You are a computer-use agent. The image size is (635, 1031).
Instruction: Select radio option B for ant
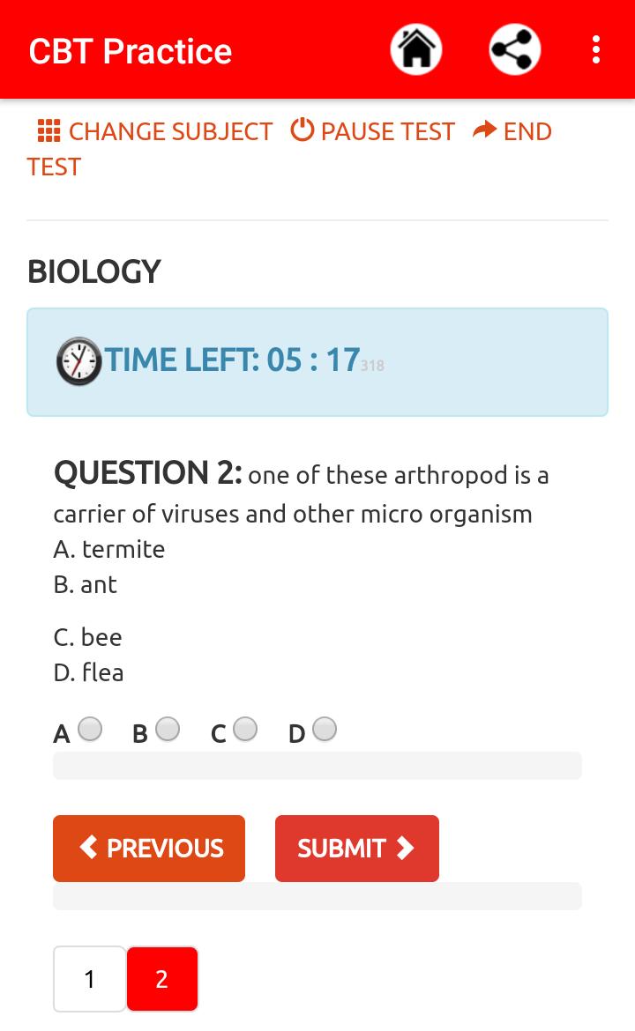[x=168, y=730]
